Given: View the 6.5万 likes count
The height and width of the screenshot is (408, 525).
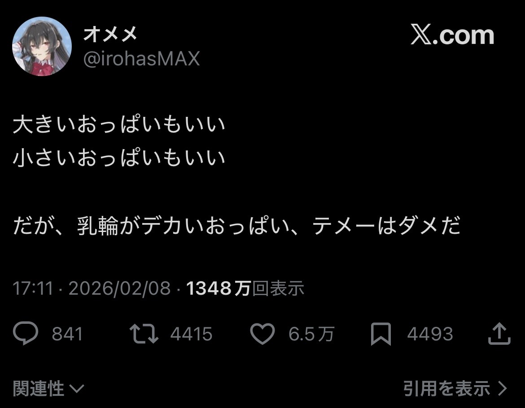Looking at the screenshot, I should pyautogui.click(x=311, y=334).
